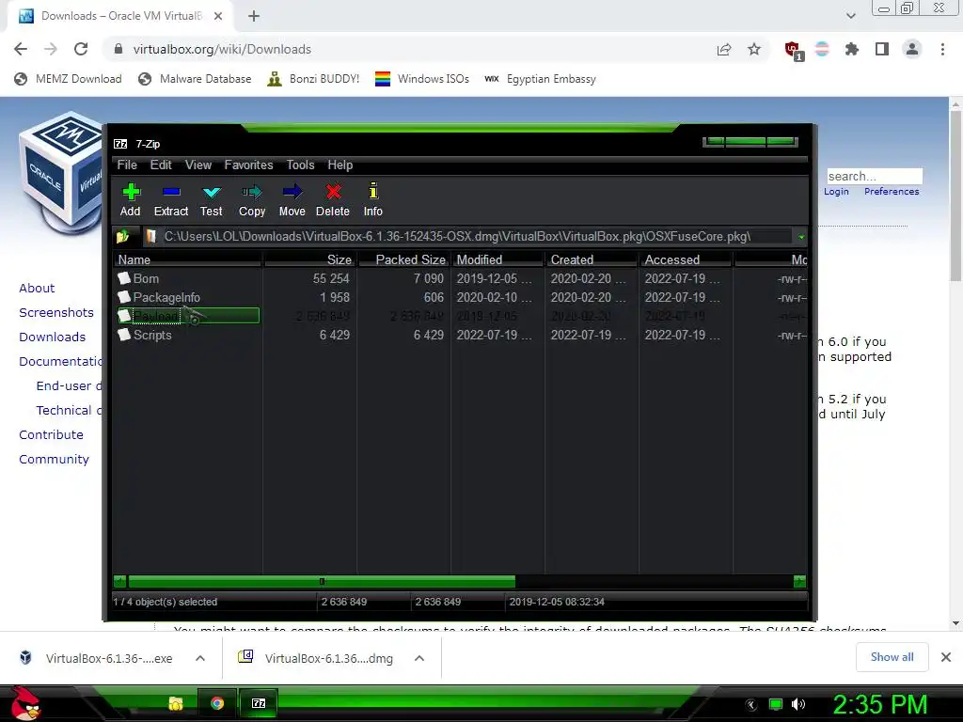
Task: Click the Downloads sidebar link
Action: [53, 337]
